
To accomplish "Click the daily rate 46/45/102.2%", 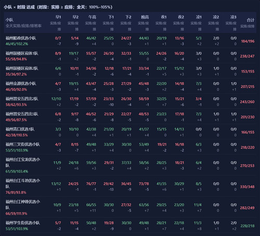I will point(17,44).
